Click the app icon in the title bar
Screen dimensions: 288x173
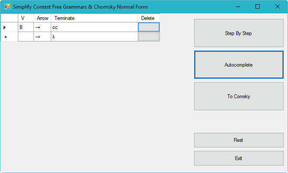(x=7, y=6)
